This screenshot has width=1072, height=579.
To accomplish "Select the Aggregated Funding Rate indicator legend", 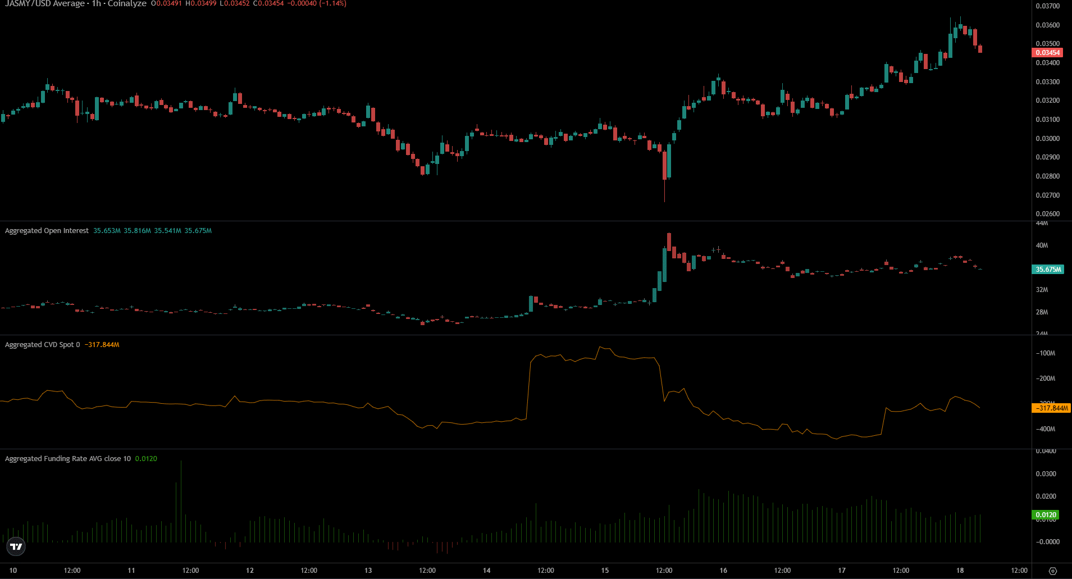I will point(67,459).
